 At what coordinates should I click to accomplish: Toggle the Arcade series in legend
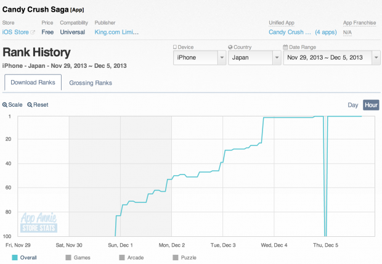[x=132, y=258]
